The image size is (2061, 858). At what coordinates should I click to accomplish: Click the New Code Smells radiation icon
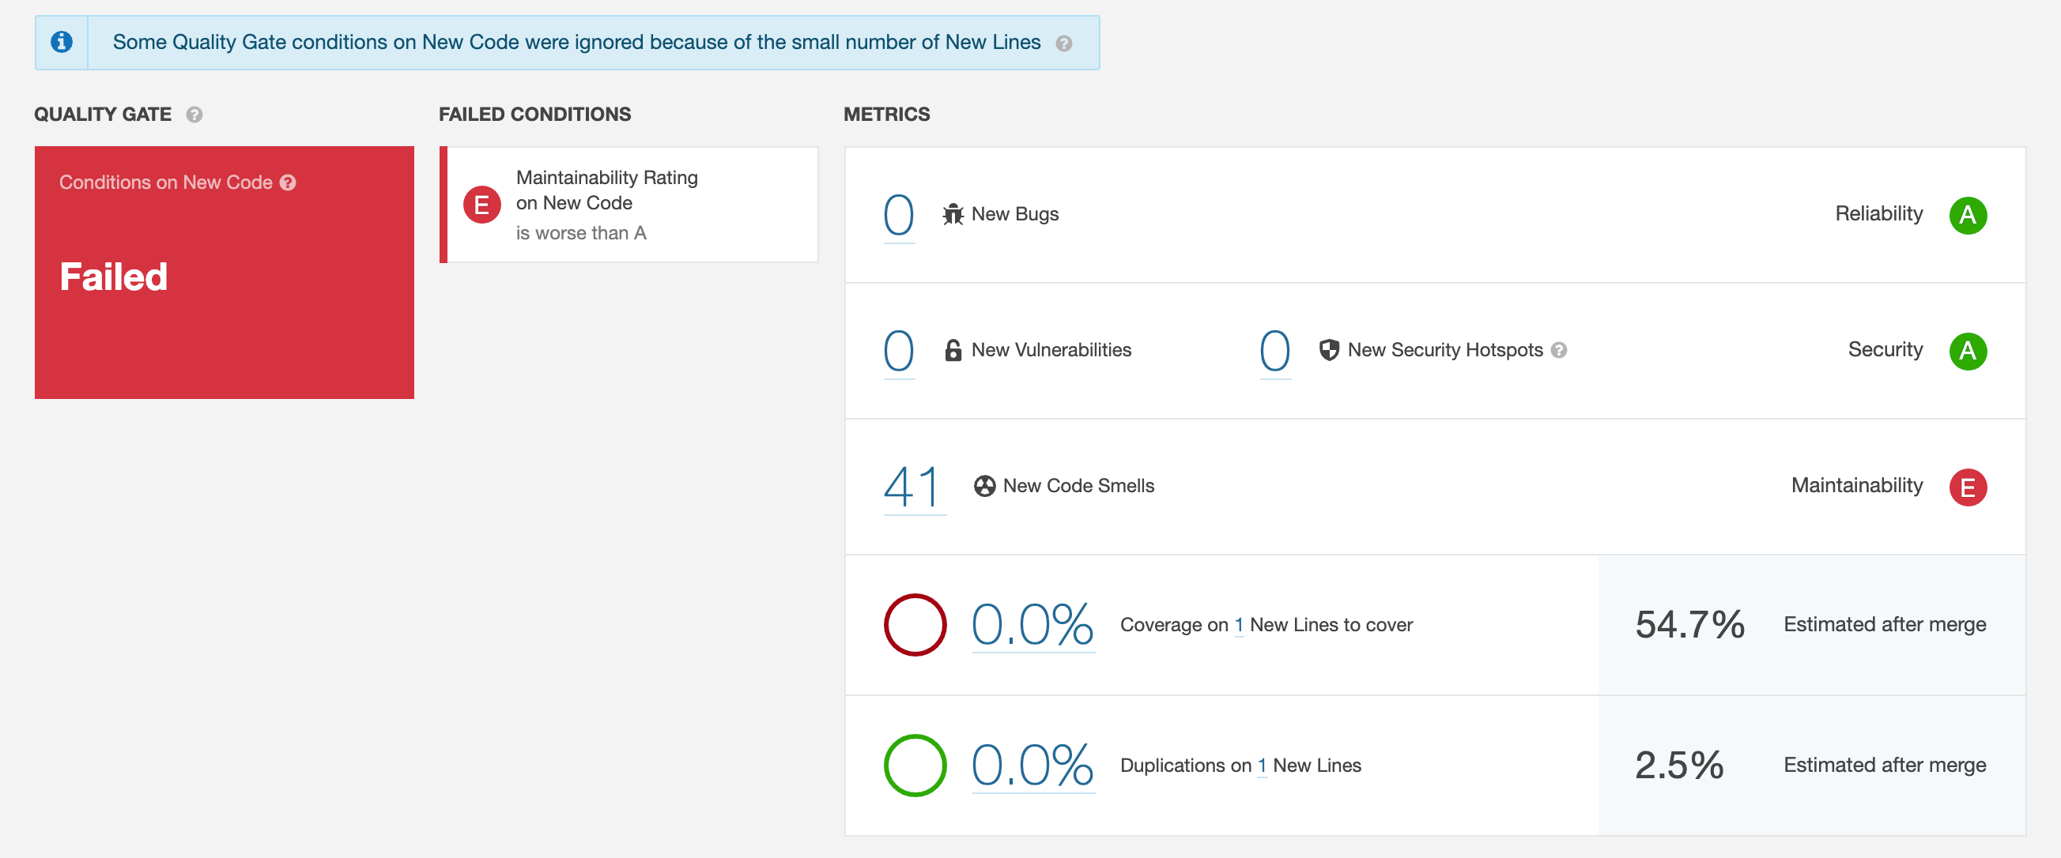[x=984, y=486]
